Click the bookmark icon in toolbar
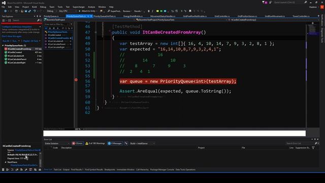This screenshot has width=325, height=183. pyautogui.click(x=190, y=11)
